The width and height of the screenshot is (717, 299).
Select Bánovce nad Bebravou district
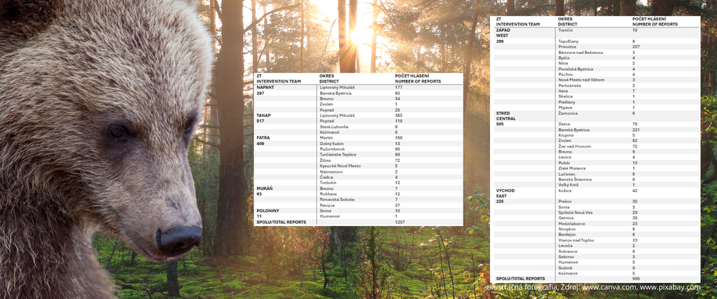(x=580, y=53)
